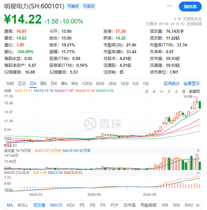Click the MA60:9.06 legend label

105,90
